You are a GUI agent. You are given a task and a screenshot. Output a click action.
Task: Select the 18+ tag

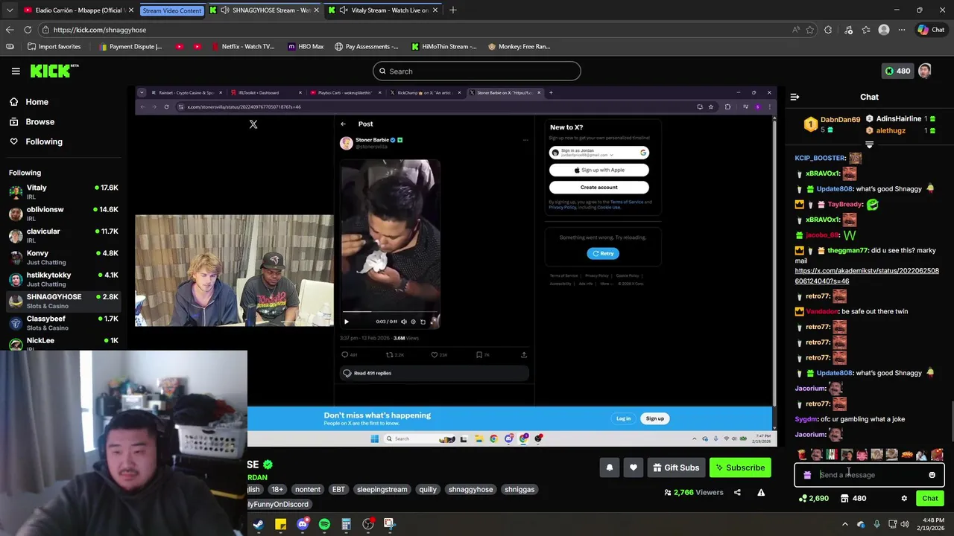pos(277,489)
